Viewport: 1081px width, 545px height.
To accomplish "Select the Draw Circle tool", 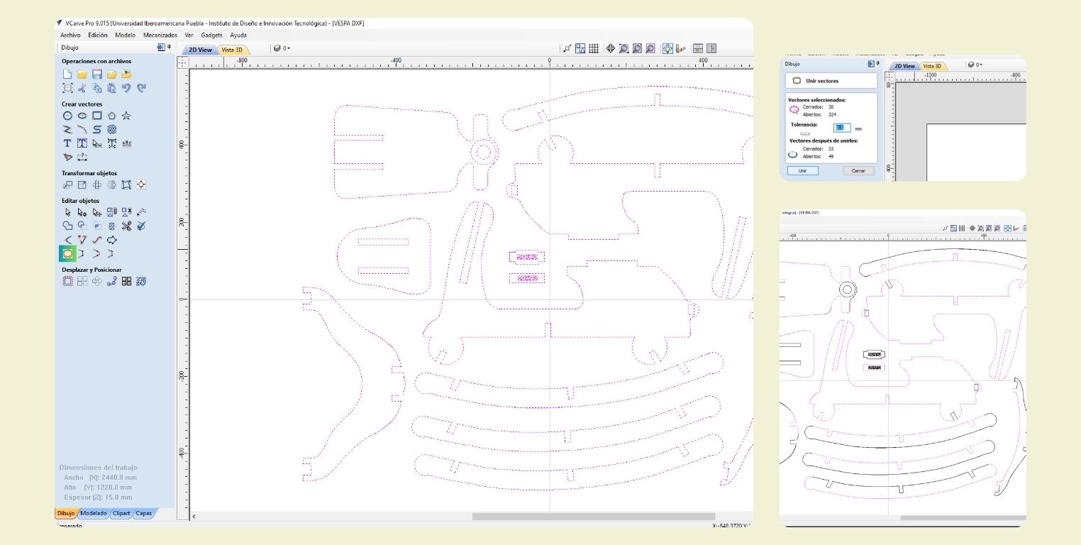I will tap(67, 116).
